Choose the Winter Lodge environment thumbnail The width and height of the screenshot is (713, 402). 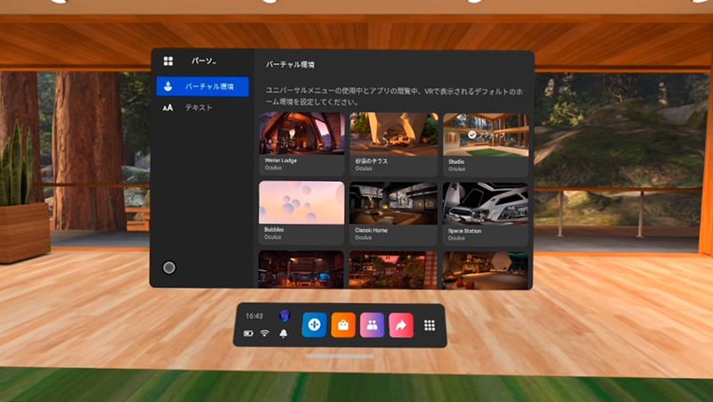pos(301,133)
